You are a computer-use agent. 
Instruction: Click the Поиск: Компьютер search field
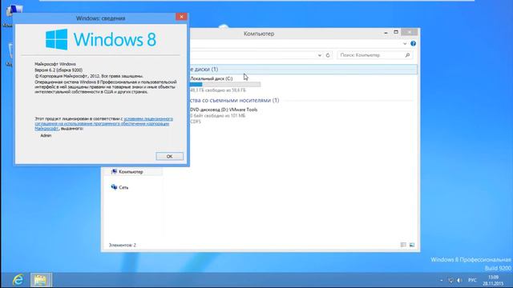pyautogui.click(x=370, y=55)
